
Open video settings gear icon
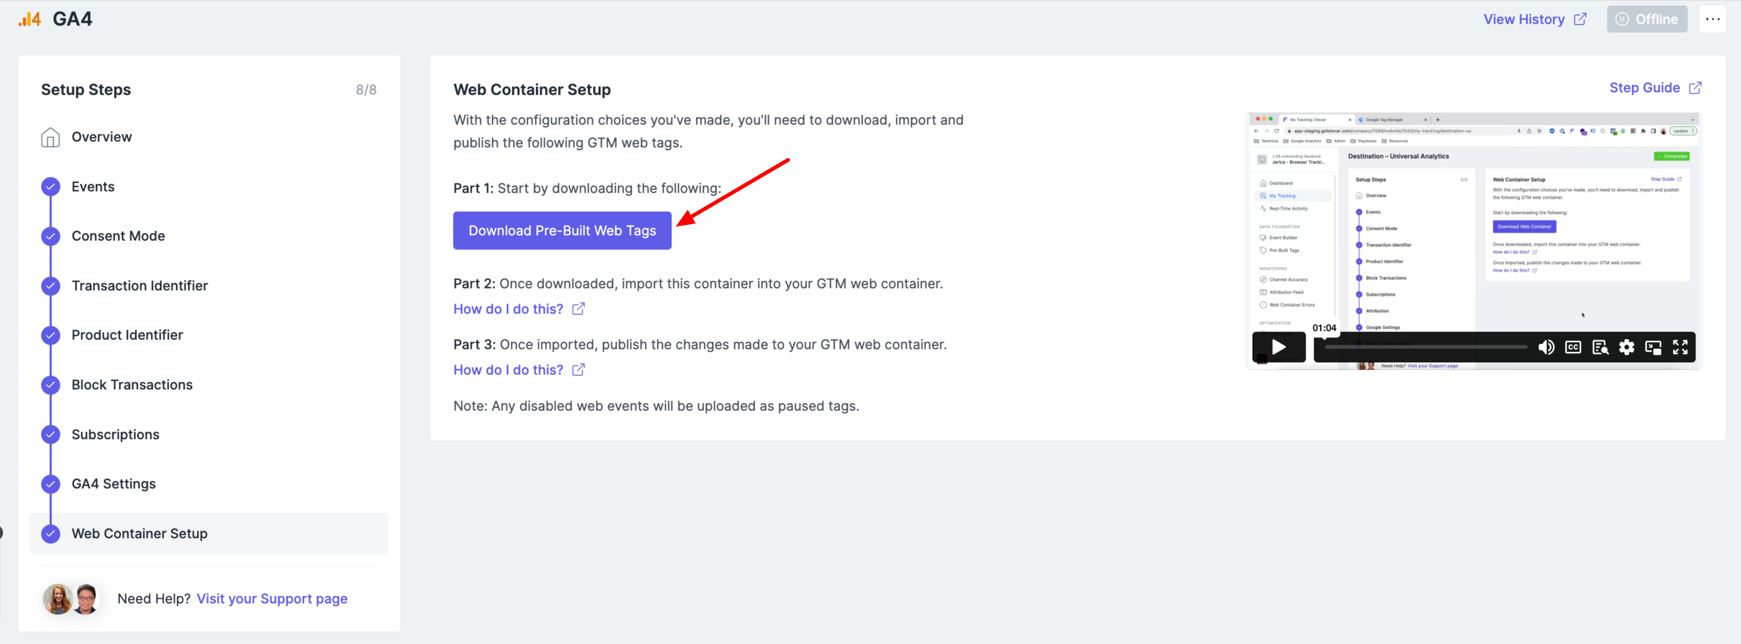(x=1626, y=347)
